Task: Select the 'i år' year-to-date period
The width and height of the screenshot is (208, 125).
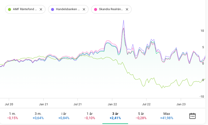Action: click(64, 116)
